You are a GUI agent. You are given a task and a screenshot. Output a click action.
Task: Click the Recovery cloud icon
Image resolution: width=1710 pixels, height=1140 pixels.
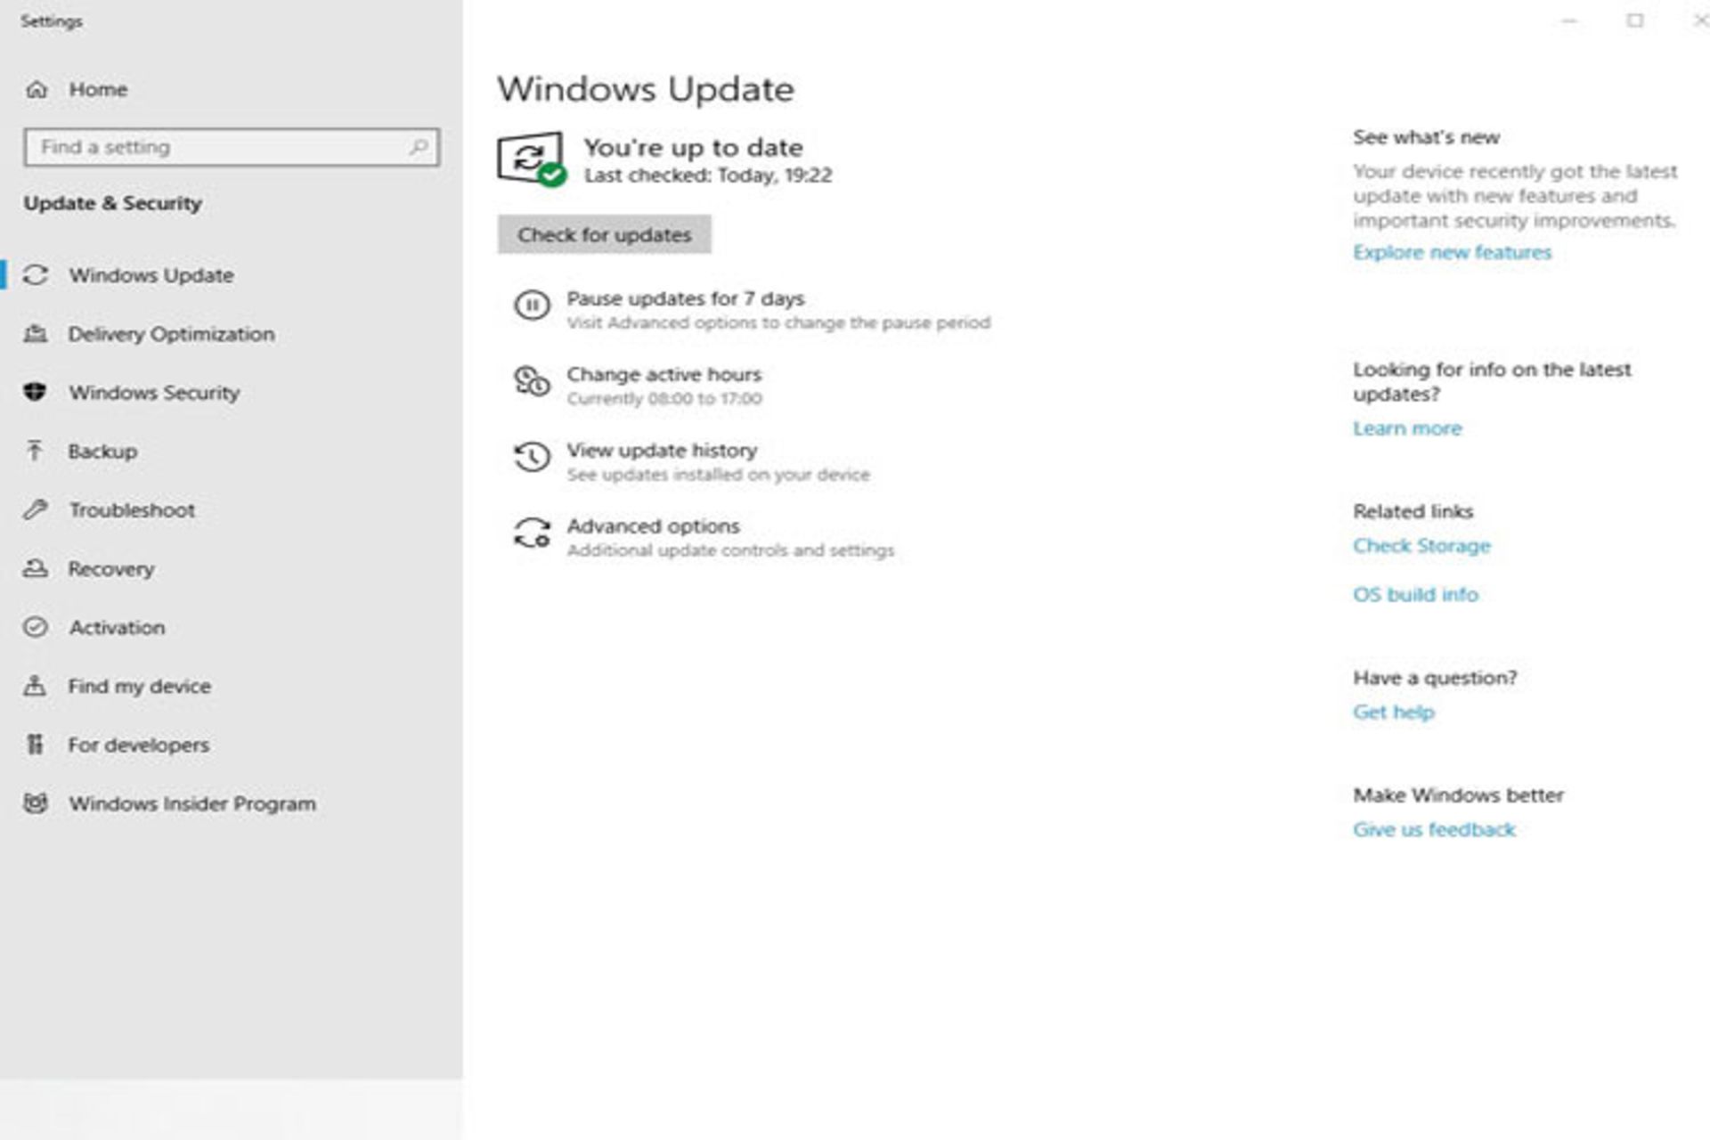click(35, 569)
